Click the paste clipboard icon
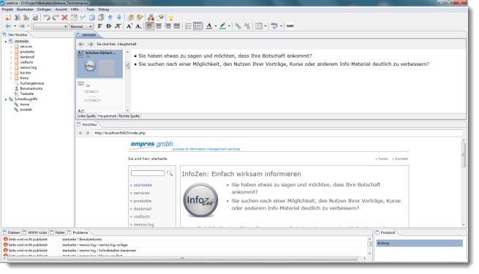The width and height of the screenshot is (479, 274). 101,18
